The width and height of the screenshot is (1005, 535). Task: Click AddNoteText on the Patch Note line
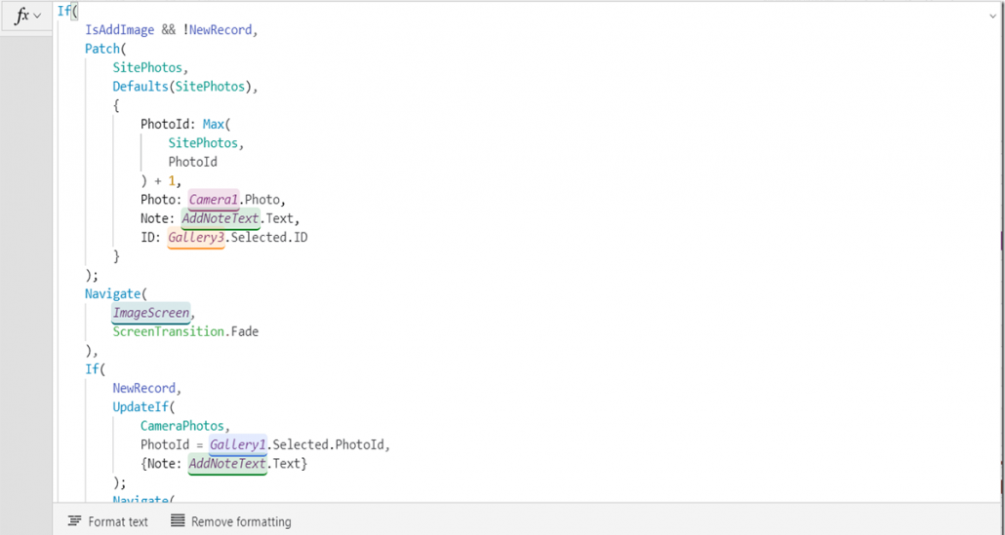(x=221, y=218)
